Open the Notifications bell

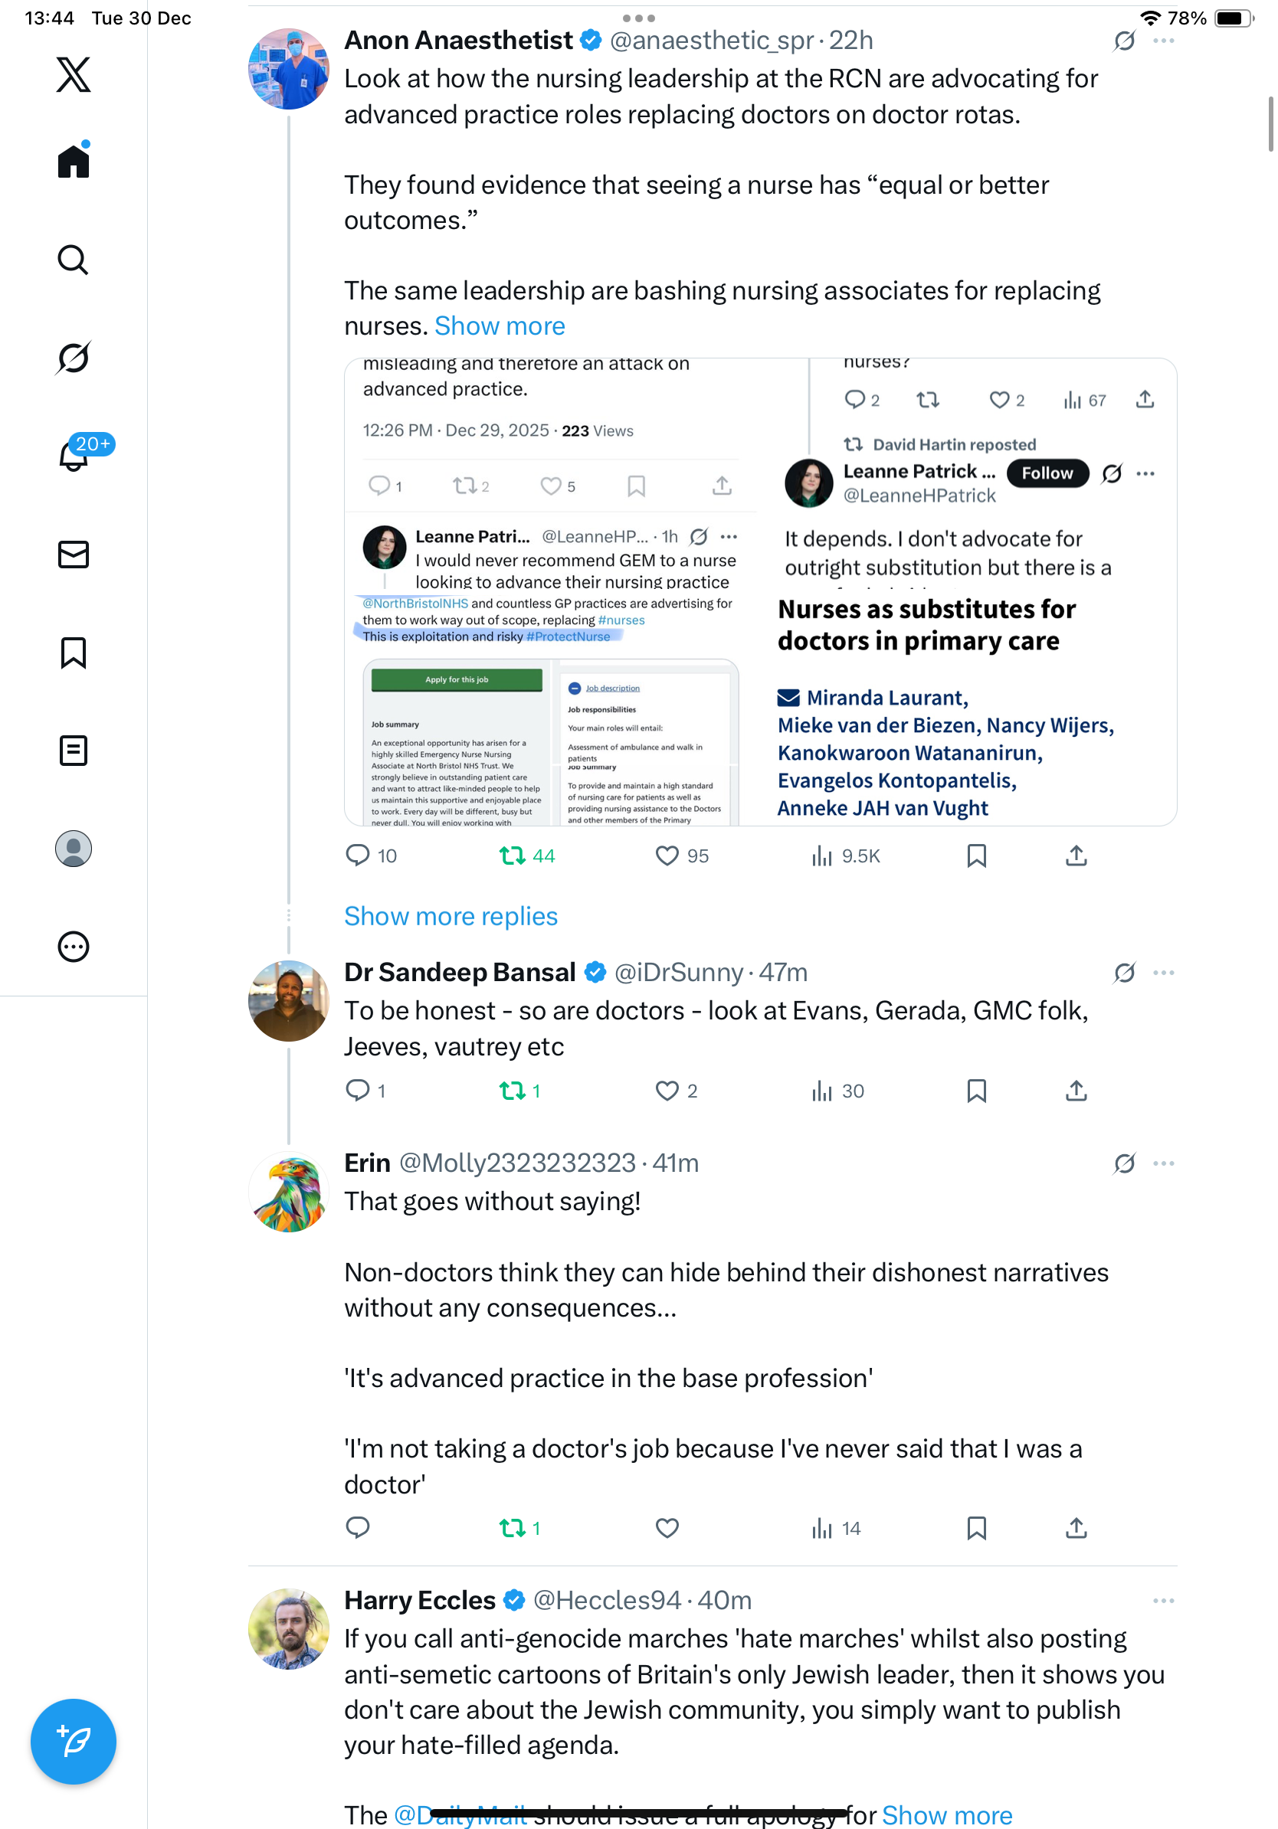pyautogui.click(x=74, y=456)
